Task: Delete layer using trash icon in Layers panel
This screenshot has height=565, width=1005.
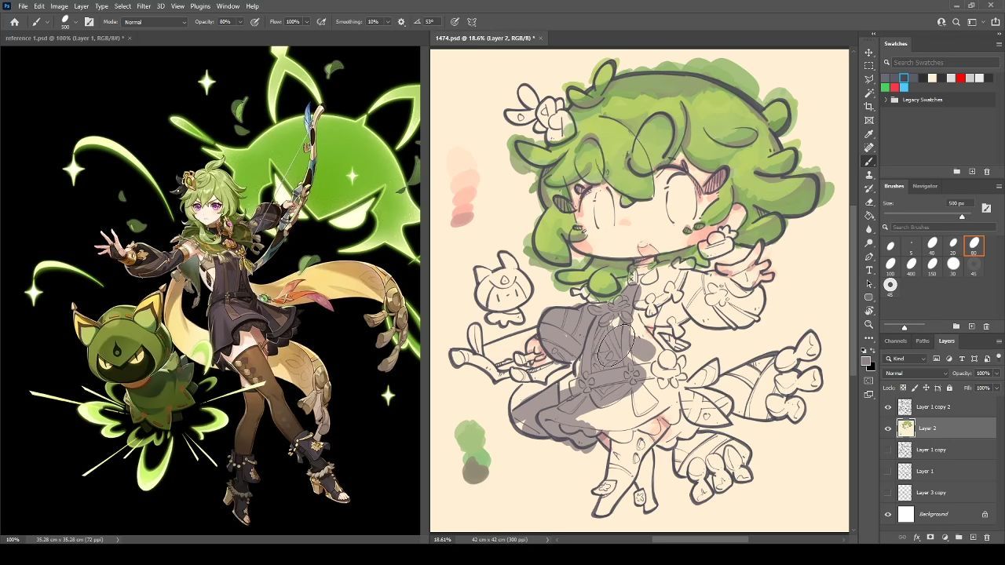Action: point(987,538)
